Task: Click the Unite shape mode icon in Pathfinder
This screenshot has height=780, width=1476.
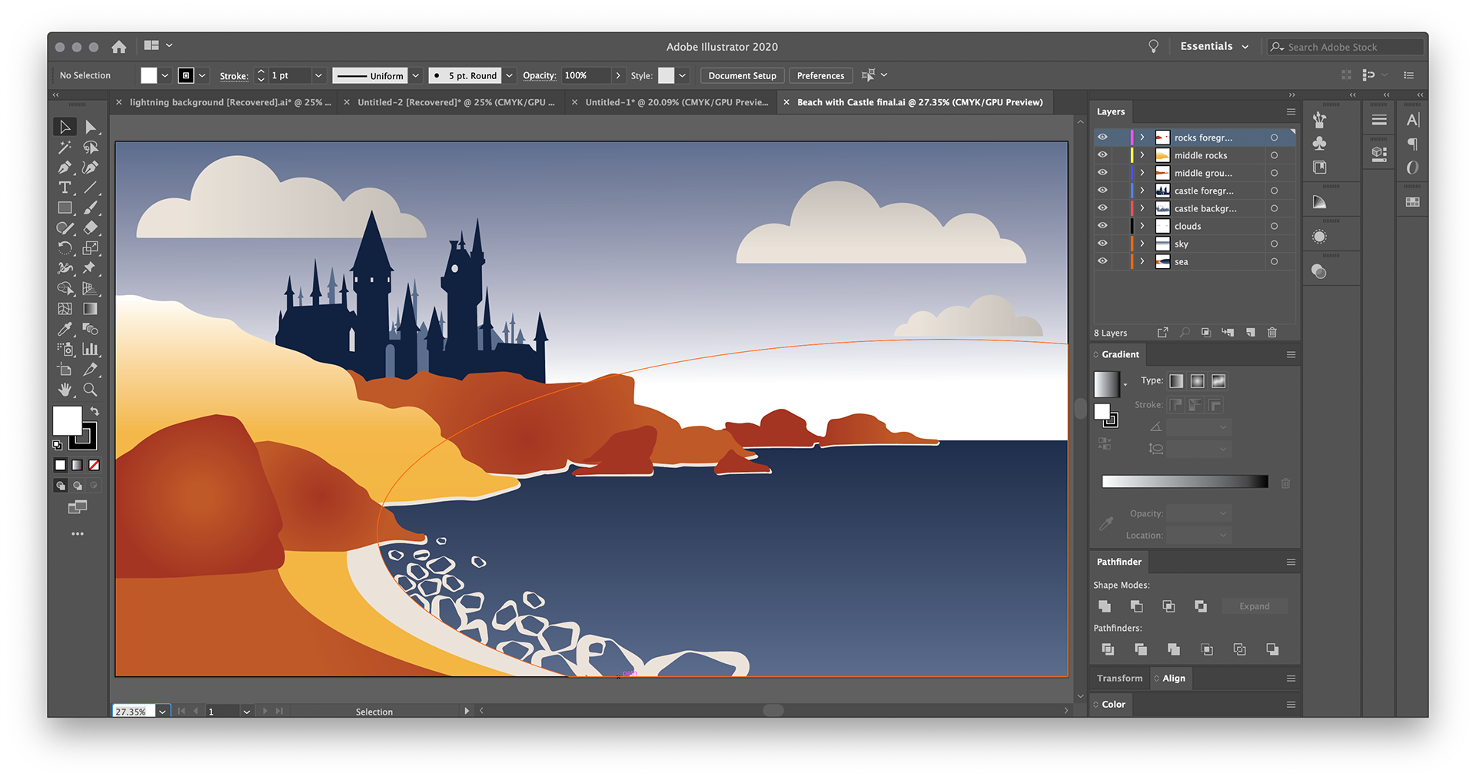Action: click(1105, 606)
